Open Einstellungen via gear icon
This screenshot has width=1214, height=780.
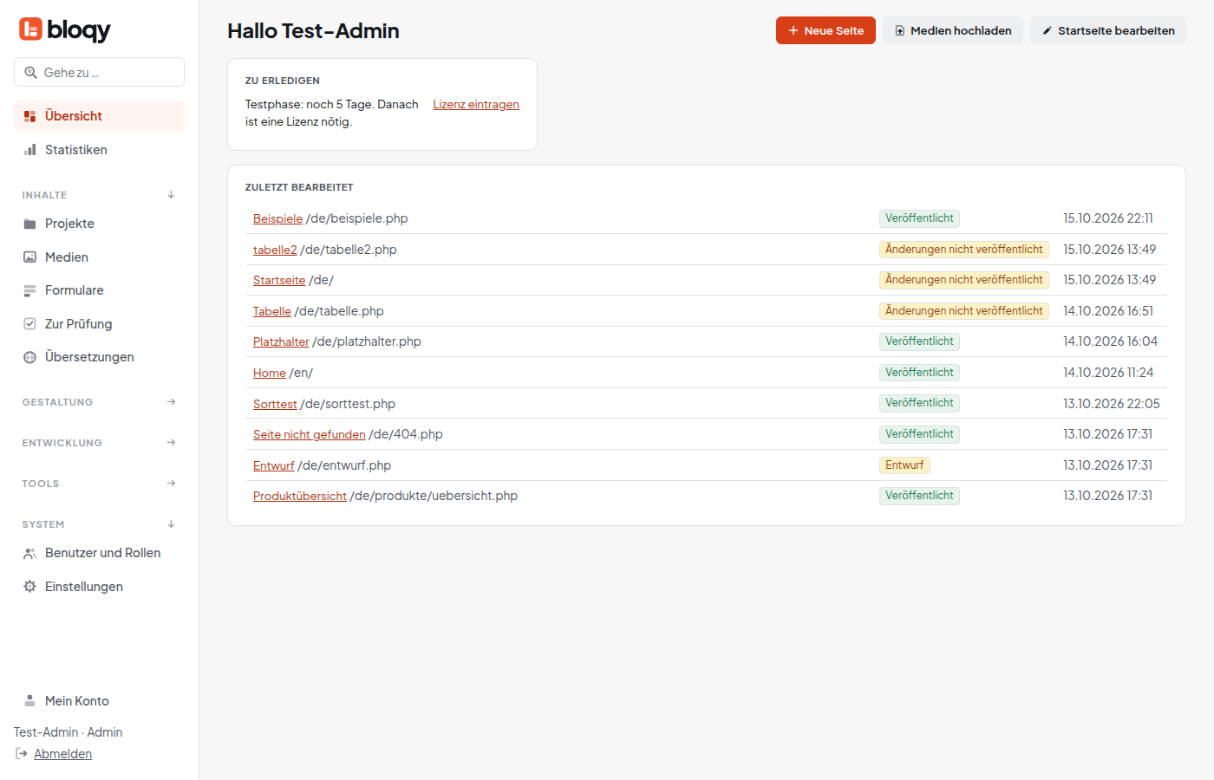(x=29, y=587)
